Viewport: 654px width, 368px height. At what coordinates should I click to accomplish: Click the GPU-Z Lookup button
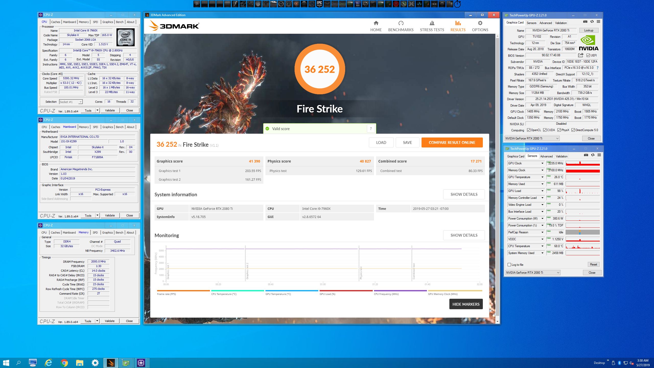click(588, 30)
